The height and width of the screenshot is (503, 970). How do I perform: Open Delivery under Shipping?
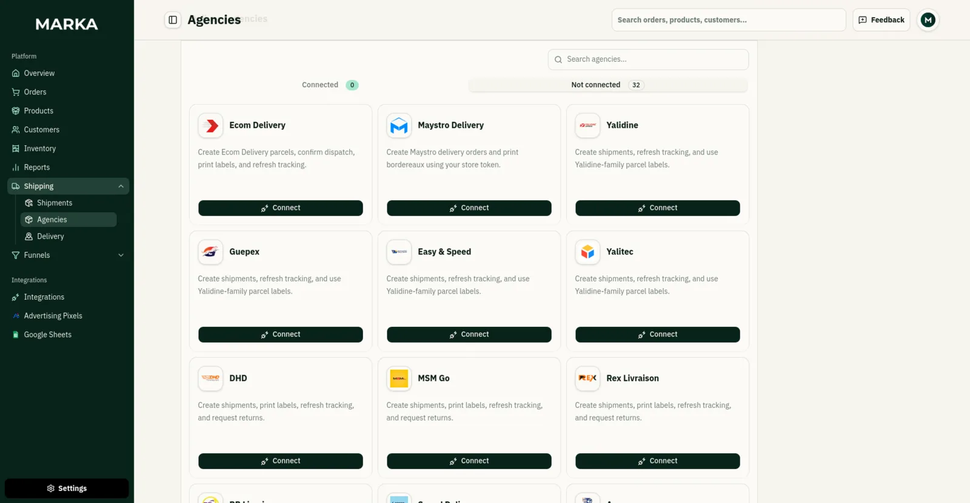(x=69, y=237)
